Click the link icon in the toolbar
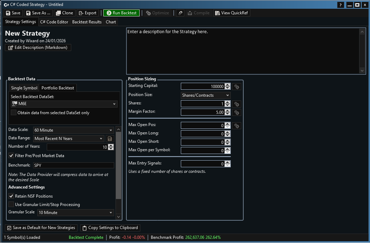Screen dimensions: 370x243 pyautogui.click(x=180, y=13)
